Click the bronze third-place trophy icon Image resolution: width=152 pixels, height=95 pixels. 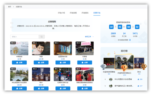[144, 67]
